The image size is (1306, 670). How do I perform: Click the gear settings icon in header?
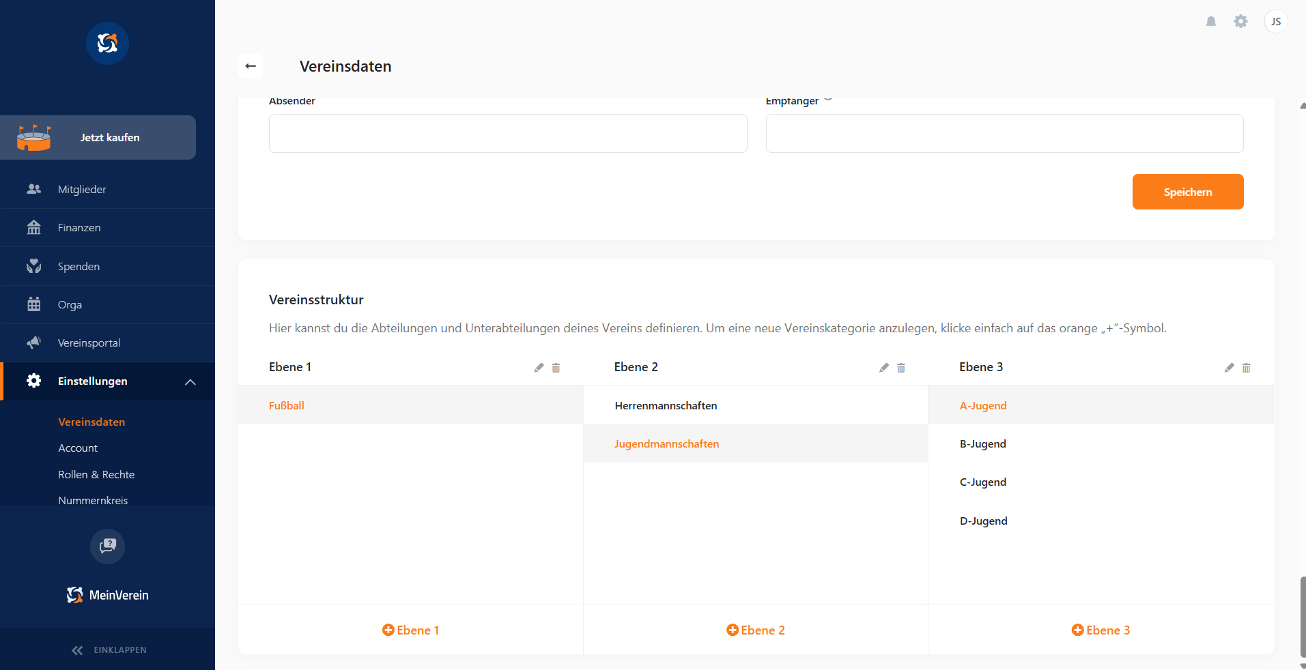click(x=1240, y=22)
